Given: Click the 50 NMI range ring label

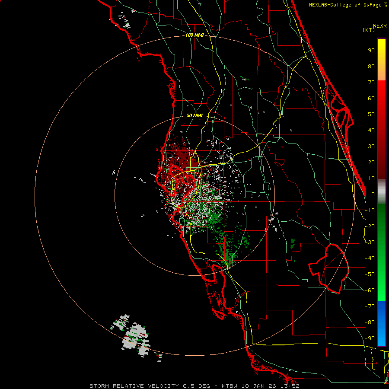Looking at the screenshot, I should (x=194, y=115).
